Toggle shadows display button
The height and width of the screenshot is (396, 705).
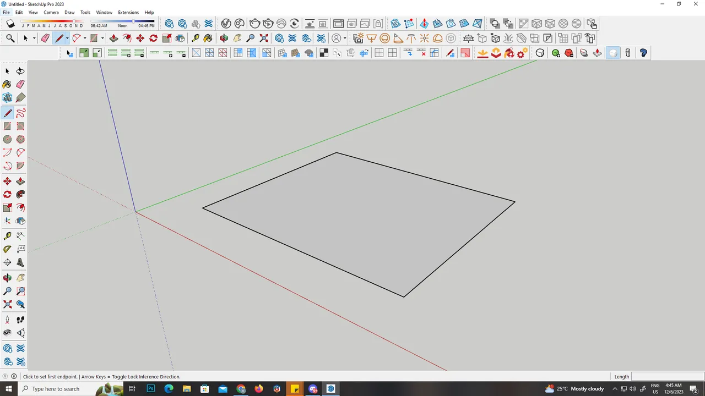pyautogui.click(x=10, y=24)
